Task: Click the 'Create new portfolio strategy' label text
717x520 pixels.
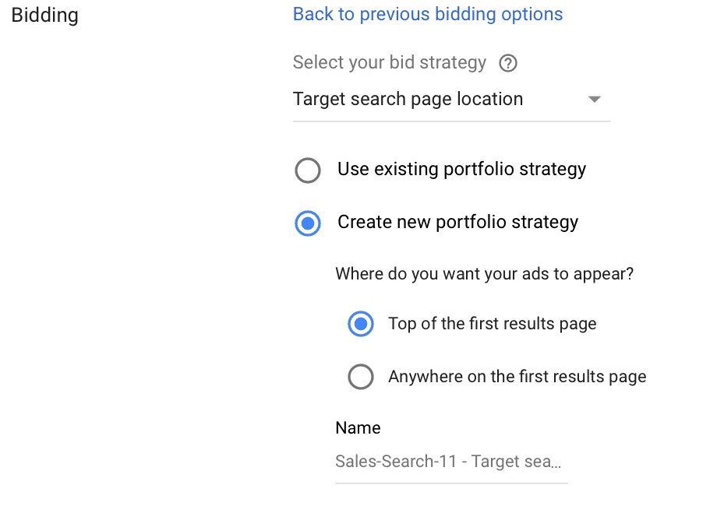Action: tap(457, 223)
